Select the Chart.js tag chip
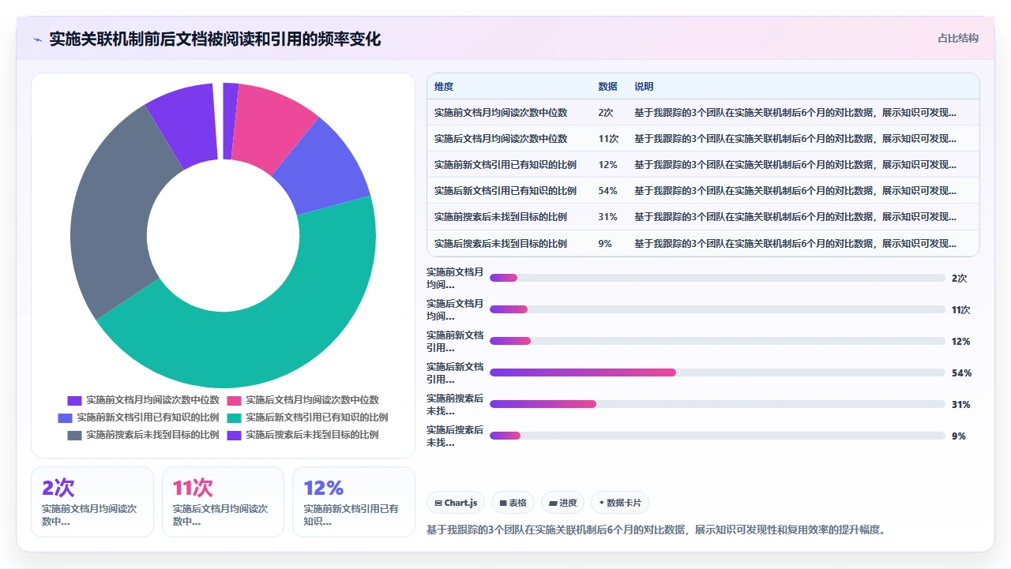Viewport: 1011px width, 569px height. (457, 503)
